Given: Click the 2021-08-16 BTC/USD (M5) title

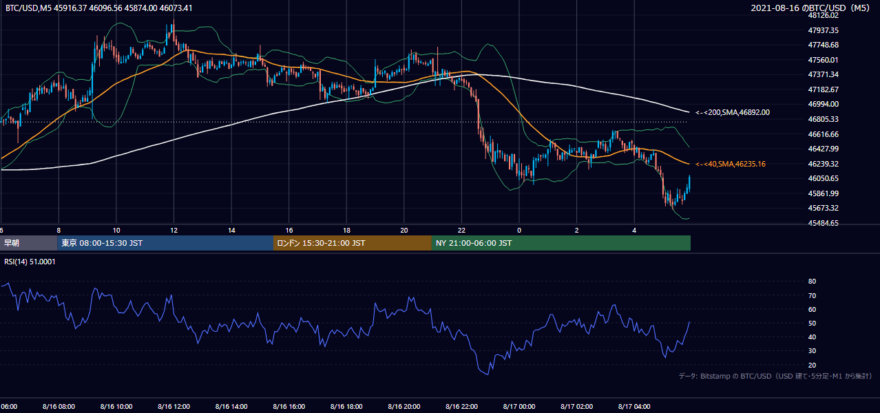Looking at the screenshot, I should 812,8.
